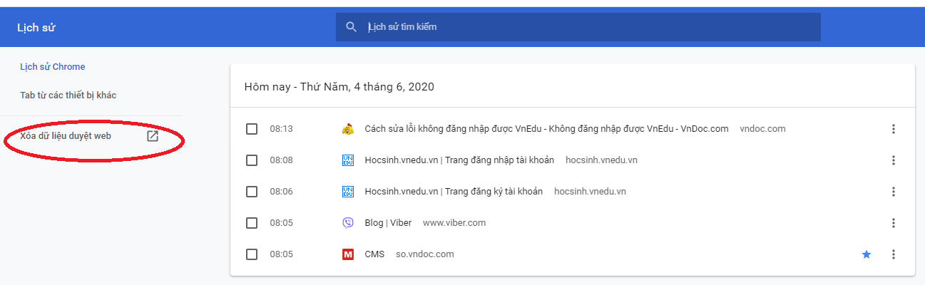Click the VnDoc favicon on the 08:13 entry
The width and height of the screenshot is (925, 285).
tap(348, 129)
